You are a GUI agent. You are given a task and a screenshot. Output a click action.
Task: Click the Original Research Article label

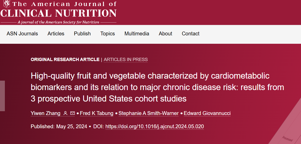65,60
